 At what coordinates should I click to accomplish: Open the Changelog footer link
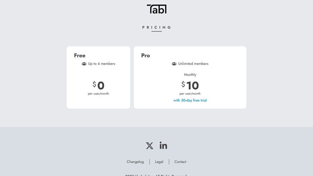pos(135,162)
